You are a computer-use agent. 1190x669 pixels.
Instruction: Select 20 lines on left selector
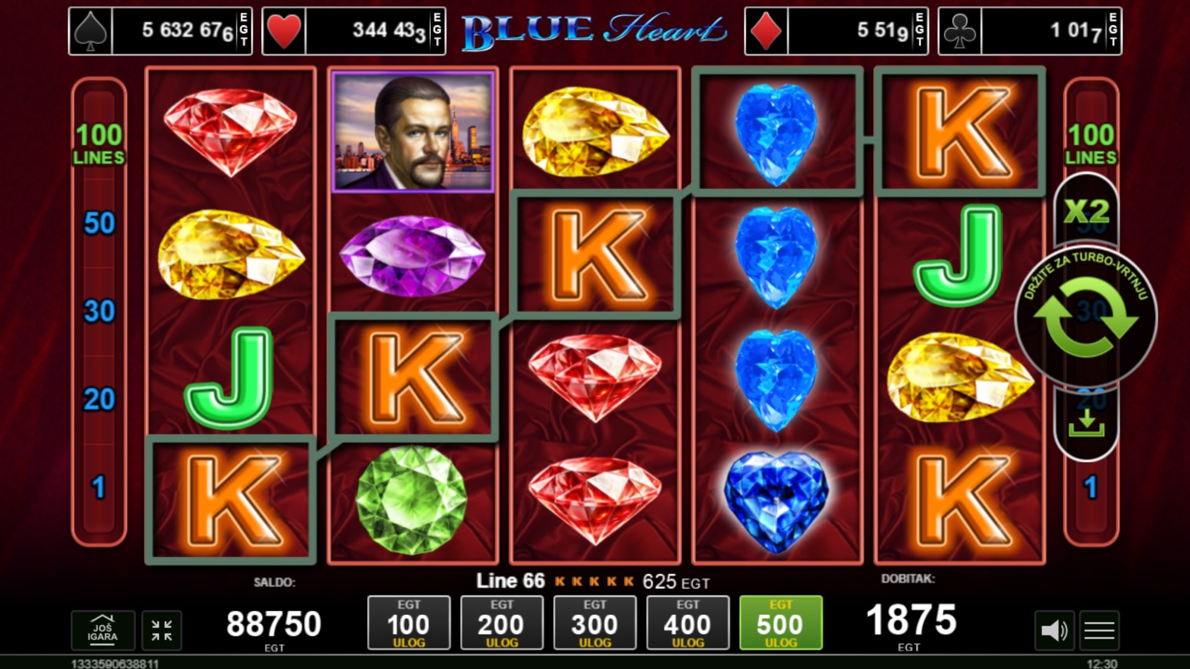(99, 399)
